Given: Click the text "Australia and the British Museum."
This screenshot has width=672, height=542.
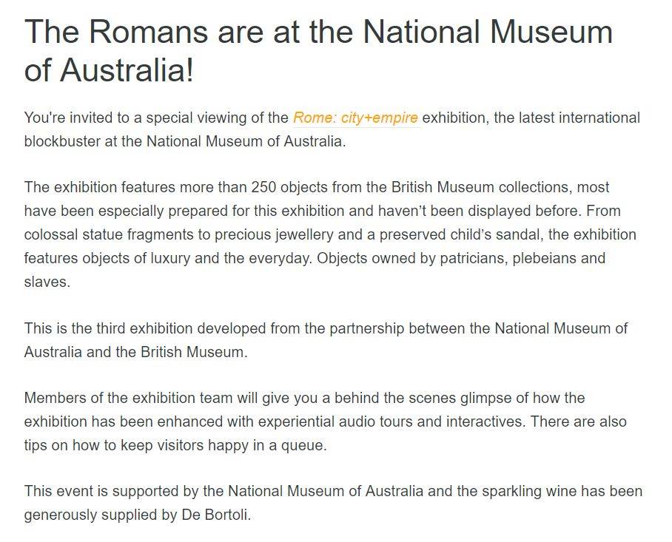Looking at the screenshot, I should pos(136,353).
